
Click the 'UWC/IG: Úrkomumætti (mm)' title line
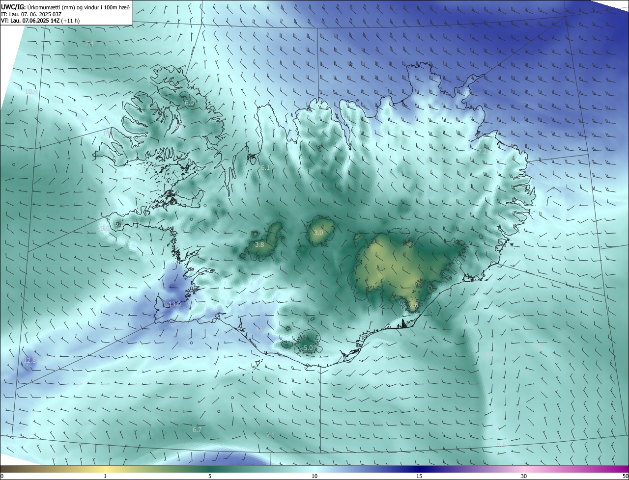click(65, 7)
